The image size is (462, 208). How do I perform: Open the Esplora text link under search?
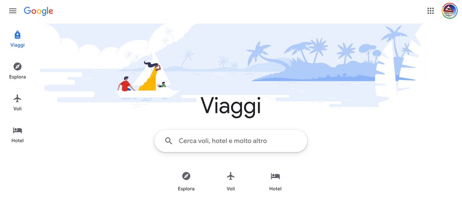coord(186,189)
